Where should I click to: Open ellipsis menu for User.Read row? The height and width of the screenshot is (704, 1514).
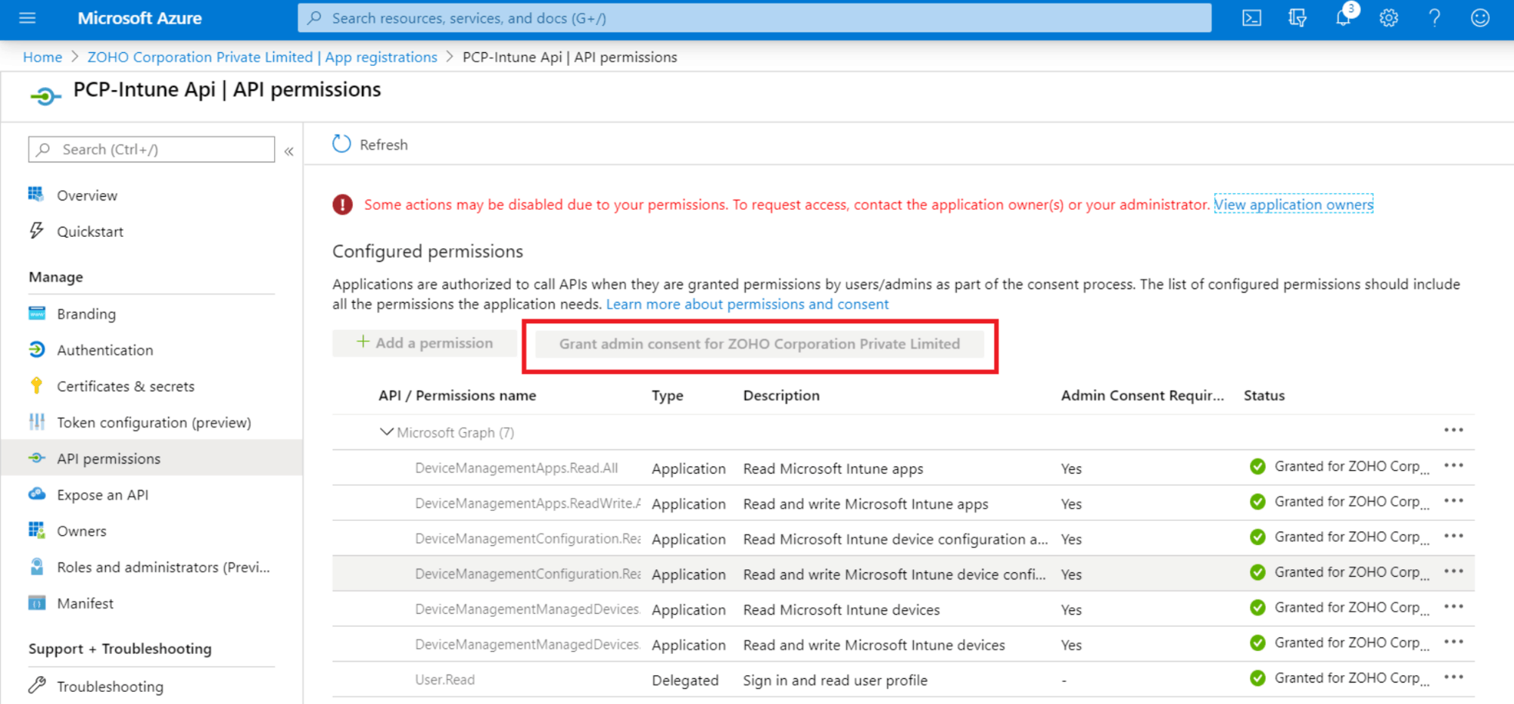point(1453,678)
